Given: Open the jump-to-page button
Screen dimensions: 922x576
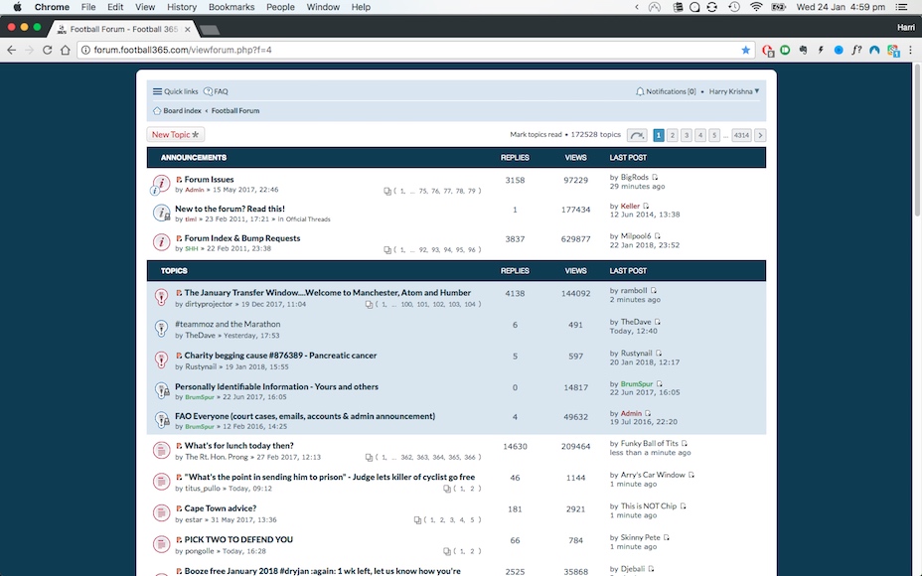Looking at the screenshot, I should coord(637,135).
